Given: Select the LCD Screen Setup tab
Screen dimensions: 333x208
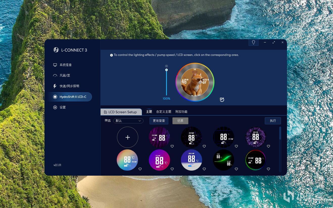Looking at the screenshot, I should point(121,112).
